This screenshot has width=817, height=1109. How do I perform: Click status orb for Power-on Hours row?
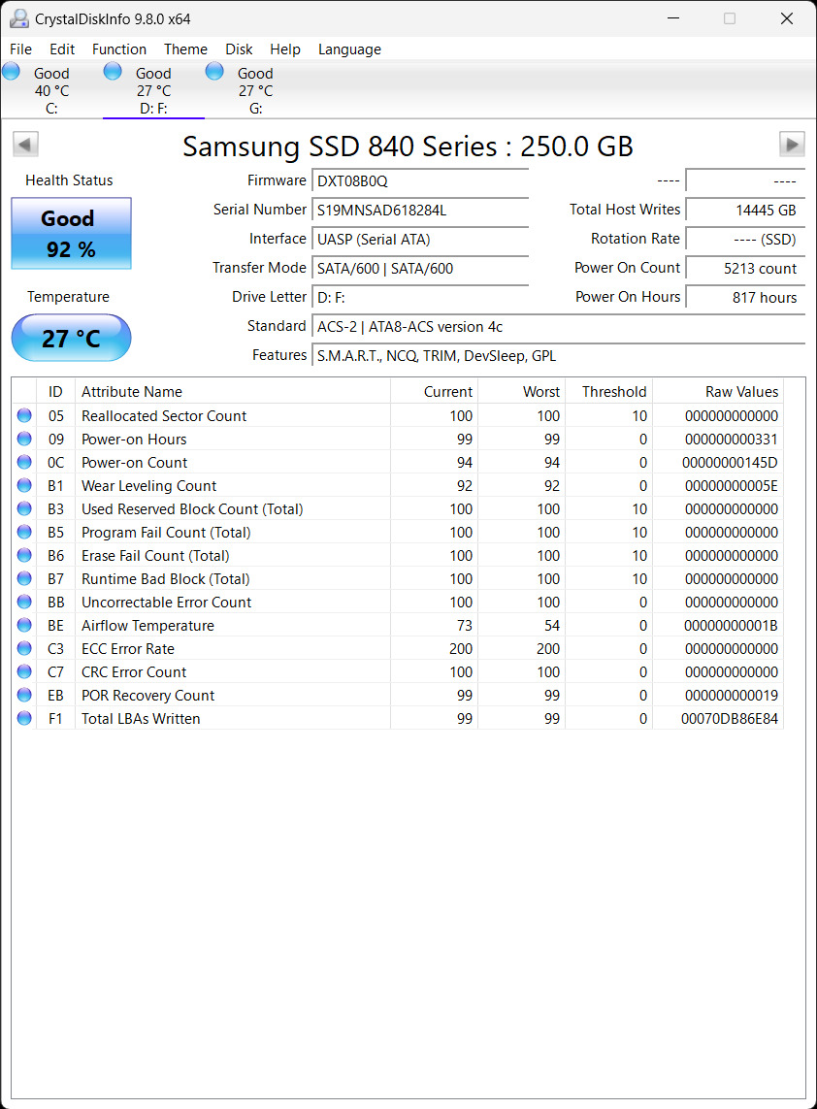pyautogui.click(x=24, y=439)
